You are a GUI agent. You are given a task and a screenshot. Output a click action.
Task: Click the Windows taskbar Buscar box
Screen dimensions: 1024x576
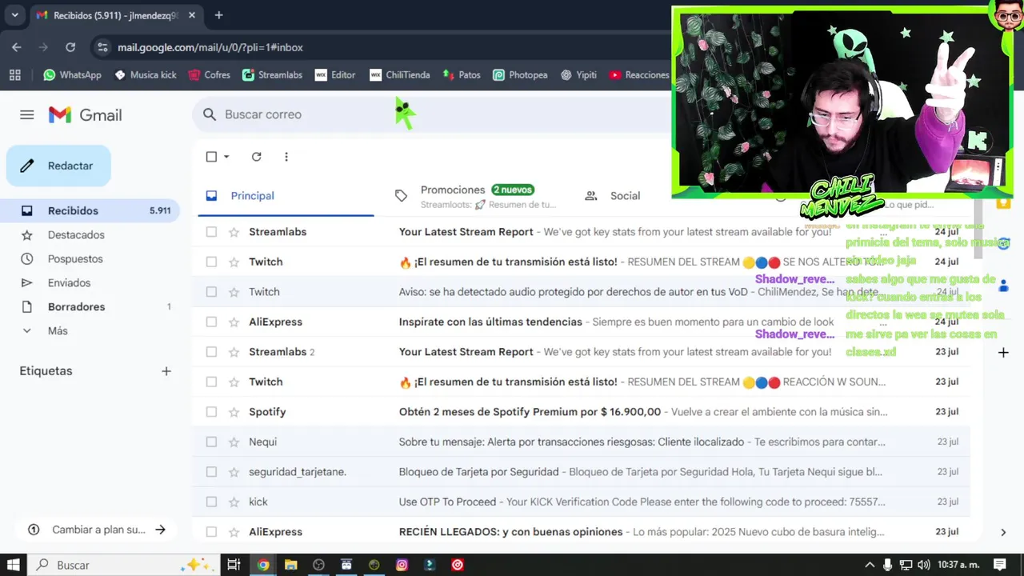click(125, 565)
